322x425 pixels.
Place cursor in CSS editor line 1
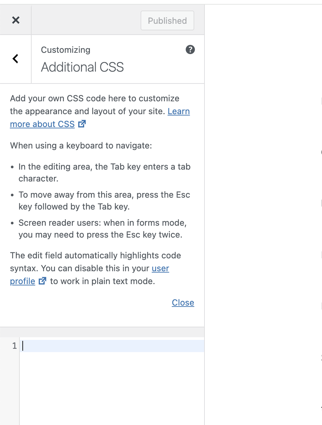point(112,346)
